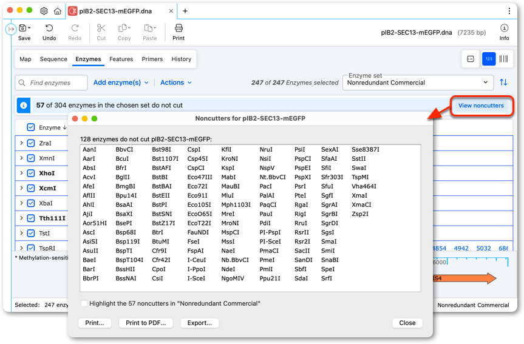Image resolution: width=524 pixels, height=344 pixels.
Task: Sort by the Enzyme column header
Action: point(53,127)
